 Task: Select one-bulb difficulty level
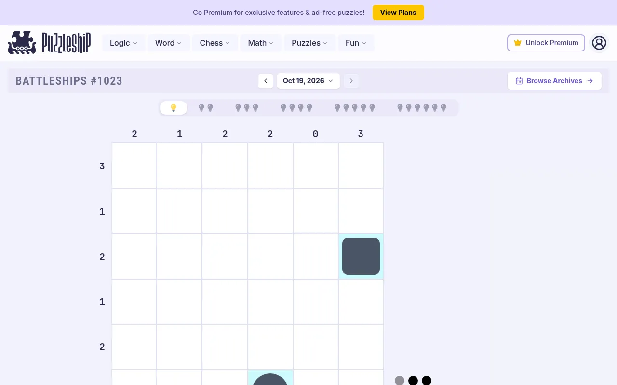(174, 108)
